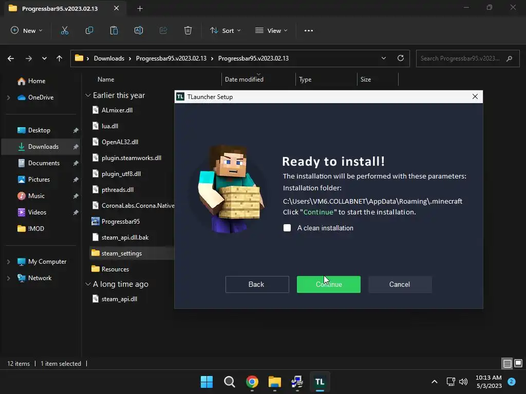Open taskbar Search
The height and width of the screenshot is (394, 526).
point(230,382)
